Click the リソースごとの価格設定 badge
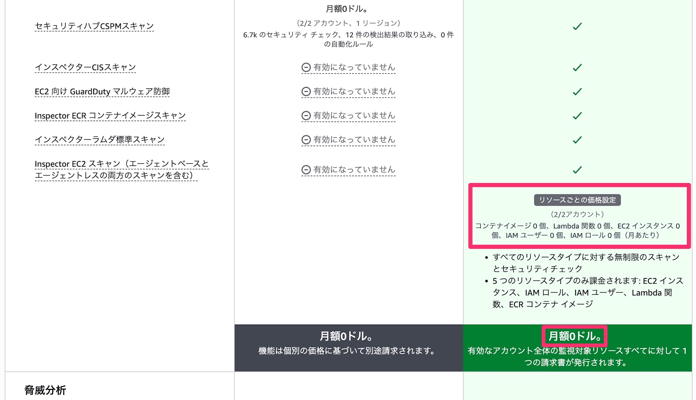696x400 pixels. pyautogui.click(x=577, y=200)
